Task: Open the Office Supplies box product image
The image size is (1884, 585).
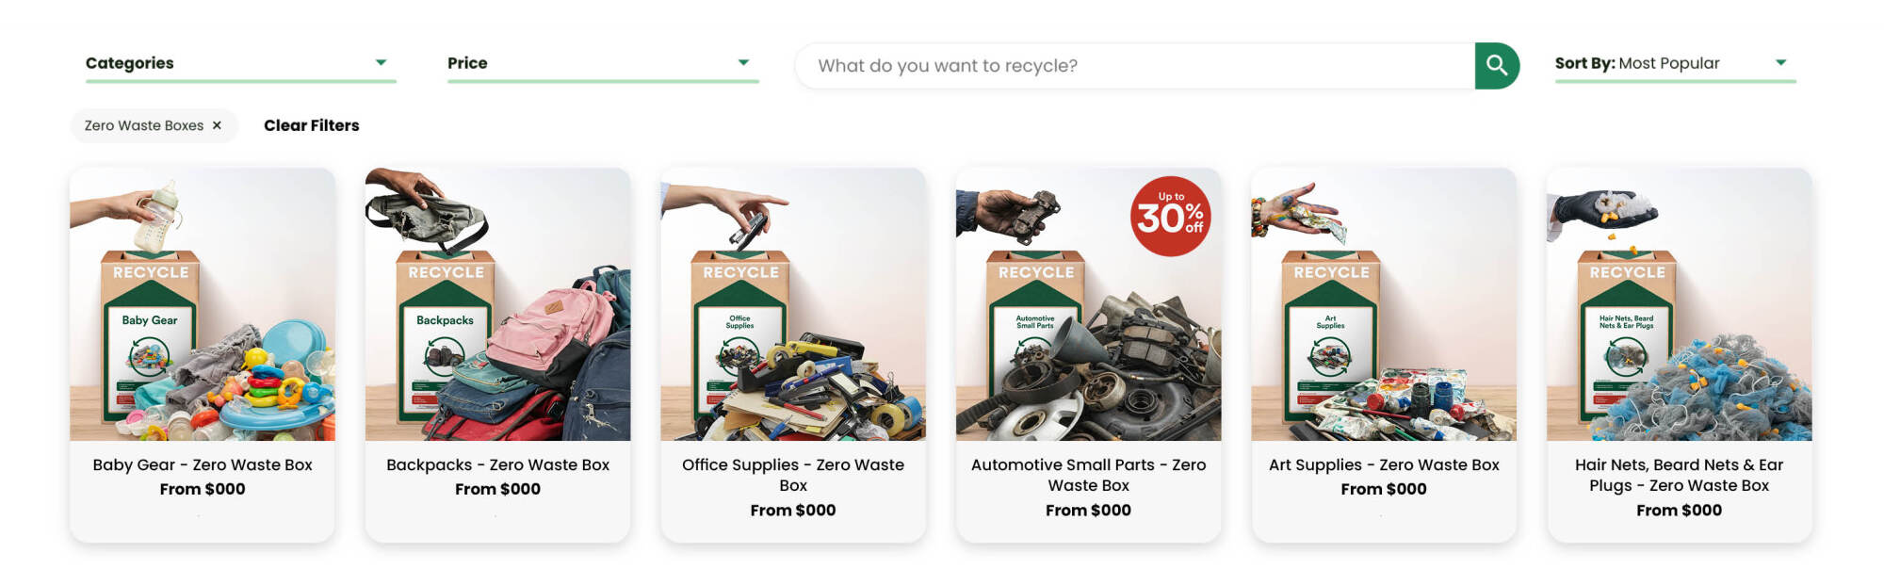Action: pyautogui.click(x=793, y=304)
